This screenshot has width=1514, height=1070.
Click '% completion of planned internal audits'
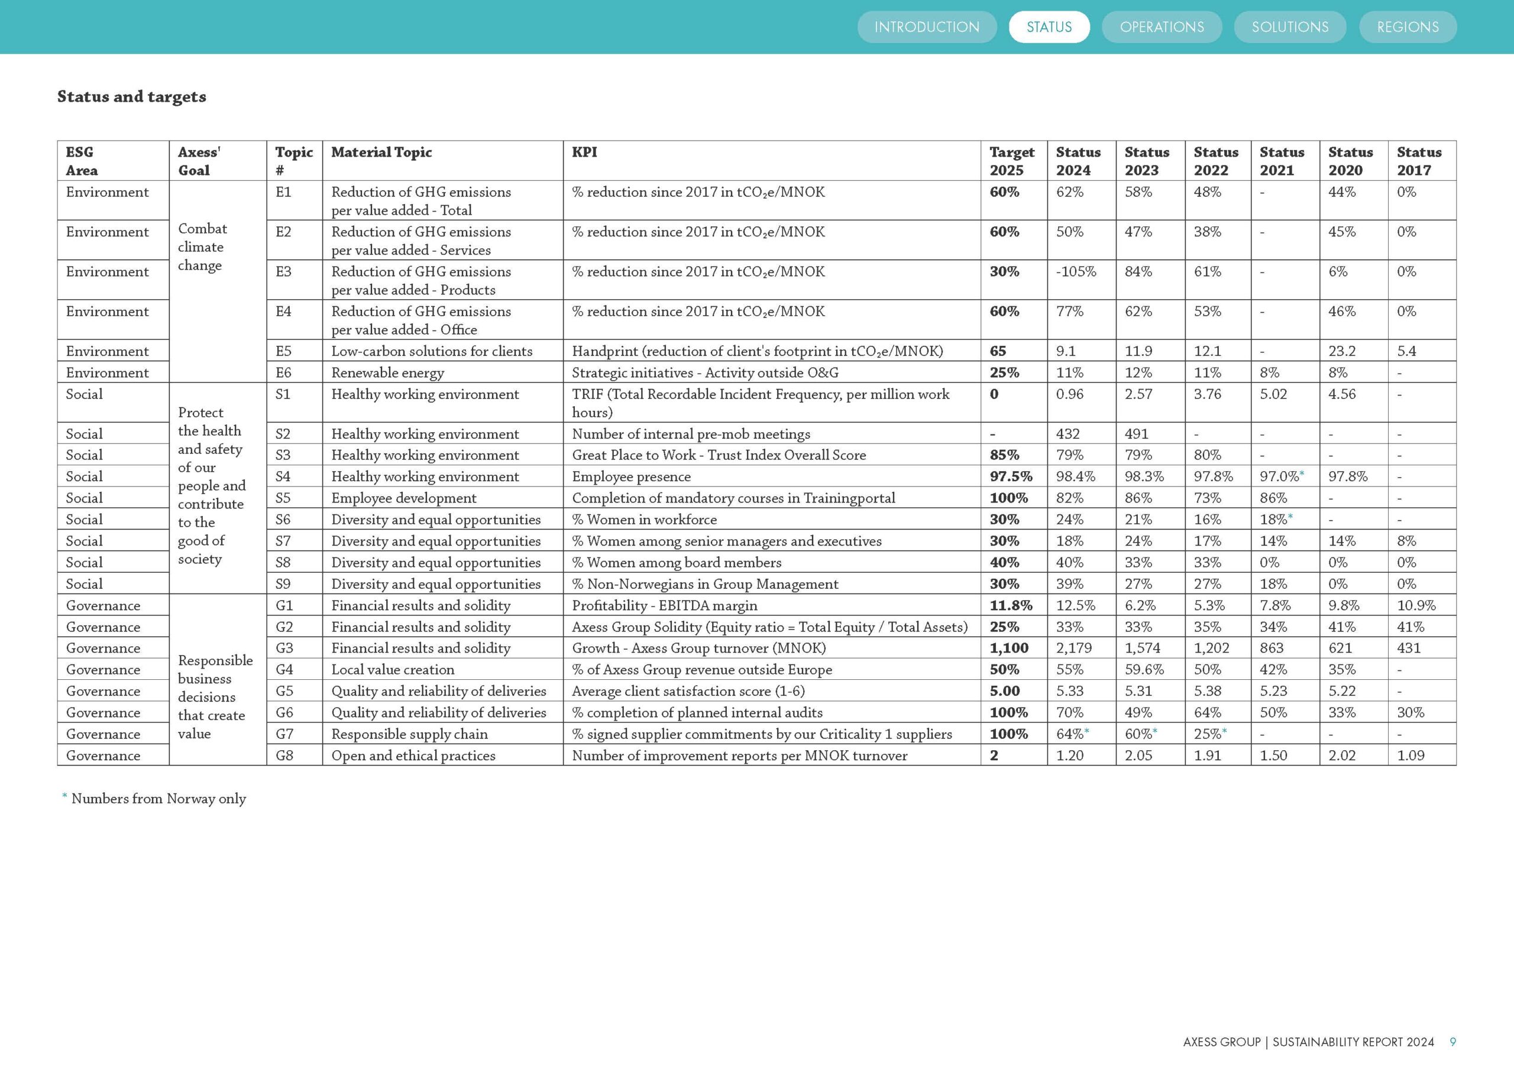coord(697,713)
